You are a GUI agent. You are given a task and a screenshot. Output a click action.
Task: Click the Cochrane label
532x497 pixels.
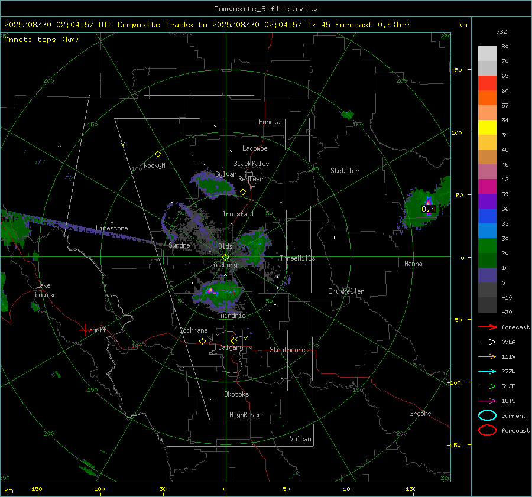point(193,330)
